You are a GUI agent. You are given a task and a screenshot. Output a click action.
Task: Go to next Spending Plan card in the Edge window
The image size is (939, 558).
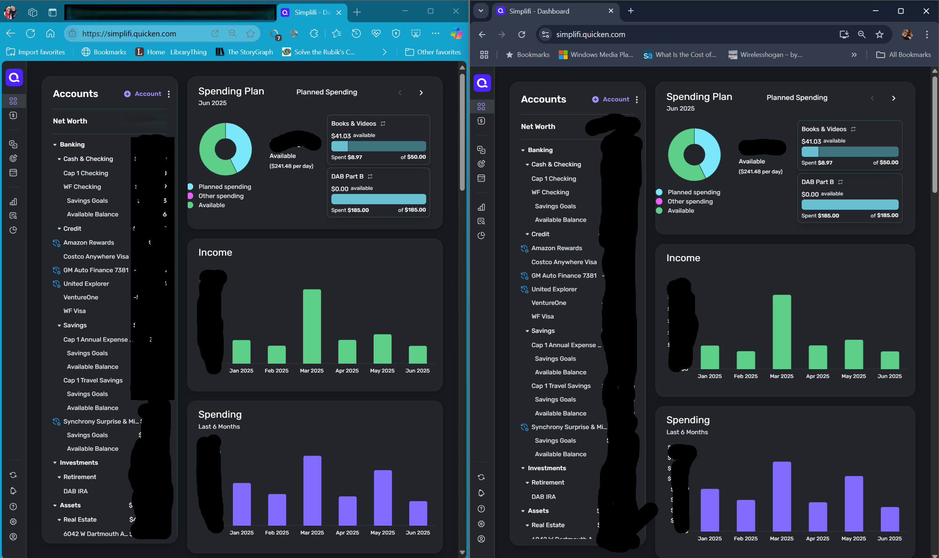[421, 93]
